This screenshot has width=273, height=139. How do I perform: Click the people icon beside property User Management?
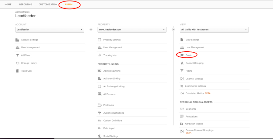coord(99,47)
